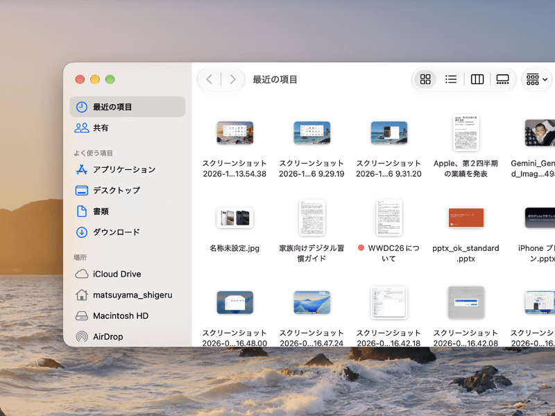555x416 pixels.
Task: Go back with the left chevron
Action: [x=210, y=79]
